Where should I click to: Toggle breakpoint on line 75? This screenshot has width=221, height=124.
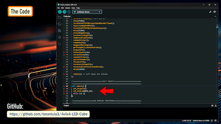pos(64,52)
